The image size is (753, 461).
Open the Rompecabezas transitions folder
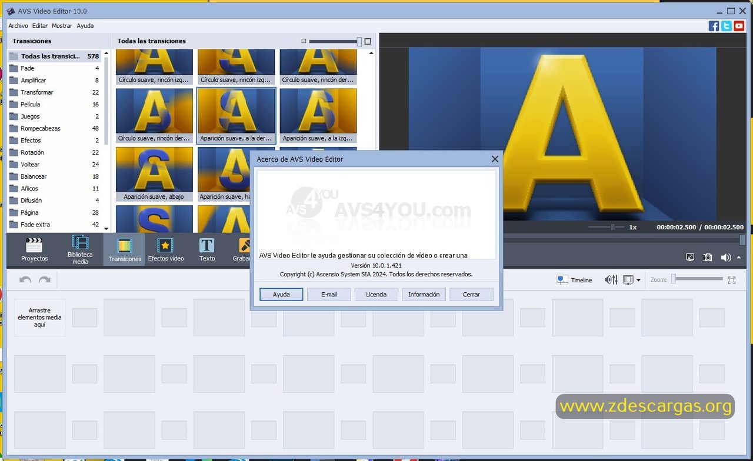point(54,128)
